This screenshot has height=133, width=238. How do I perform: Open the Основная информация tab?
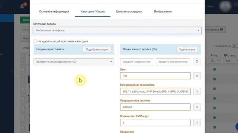coord(54,11)
